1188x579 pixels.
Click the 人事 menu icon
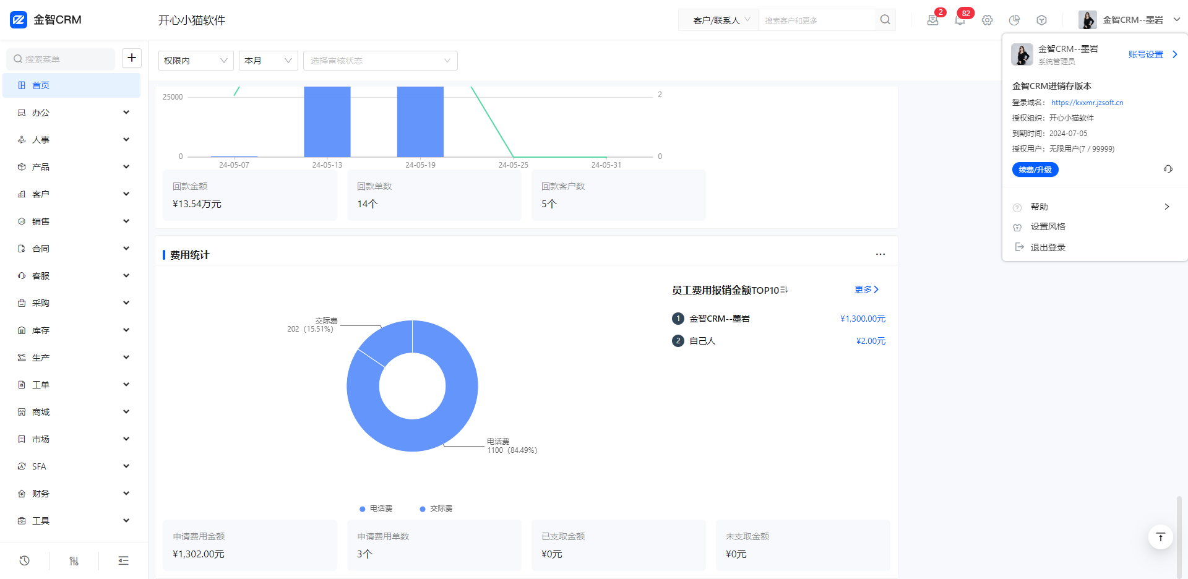(22, 140)
